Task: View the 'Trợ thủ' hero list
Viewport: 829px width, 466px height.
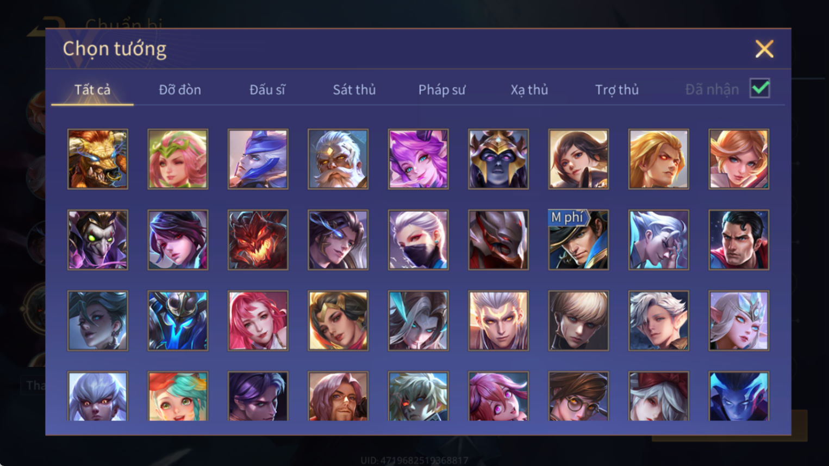Action: (617, 90)
